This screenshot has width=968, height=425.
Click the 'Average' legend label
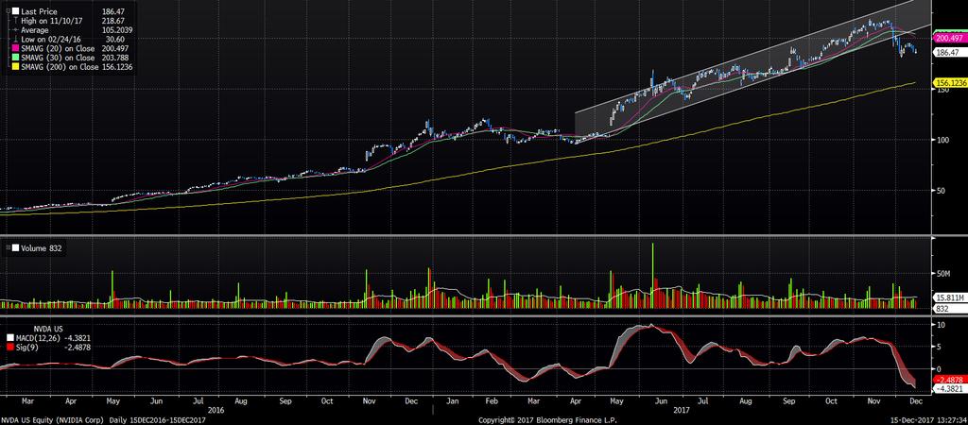coord(35,30)
